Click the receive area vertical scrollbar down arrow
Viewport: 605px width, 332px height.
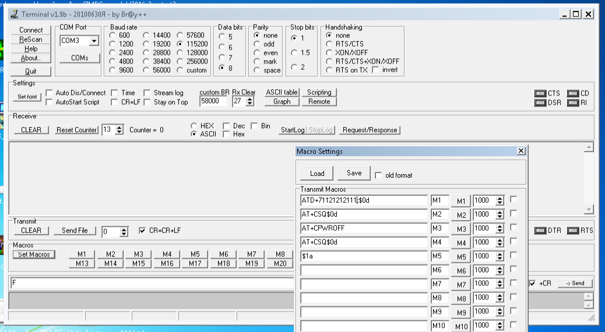coord(589,210)
